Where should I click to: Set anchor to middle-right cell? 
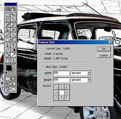(67, 92)
